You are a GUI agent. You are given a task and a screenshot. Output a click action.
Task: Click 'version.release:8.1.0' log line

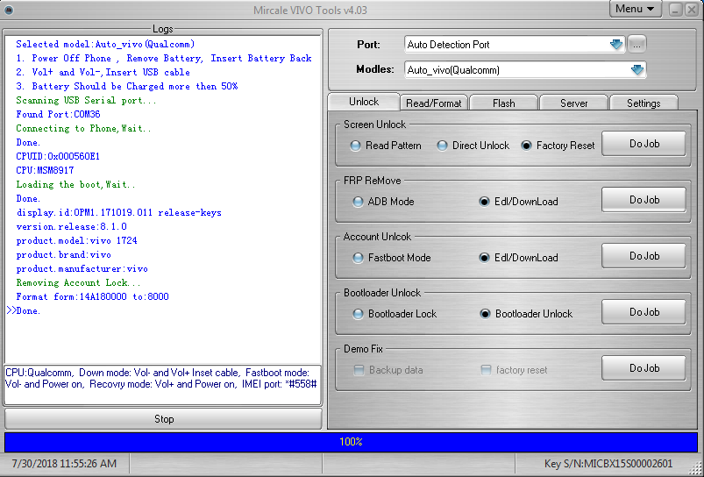coord(71,226)
